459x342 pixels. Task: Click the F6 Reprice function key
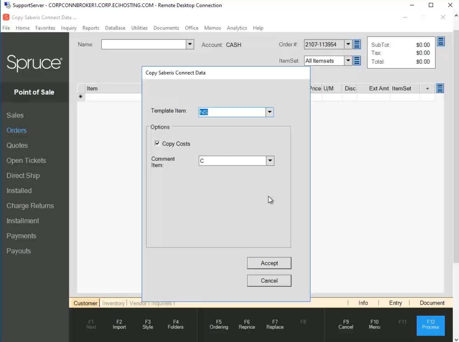tap(247, 325)
